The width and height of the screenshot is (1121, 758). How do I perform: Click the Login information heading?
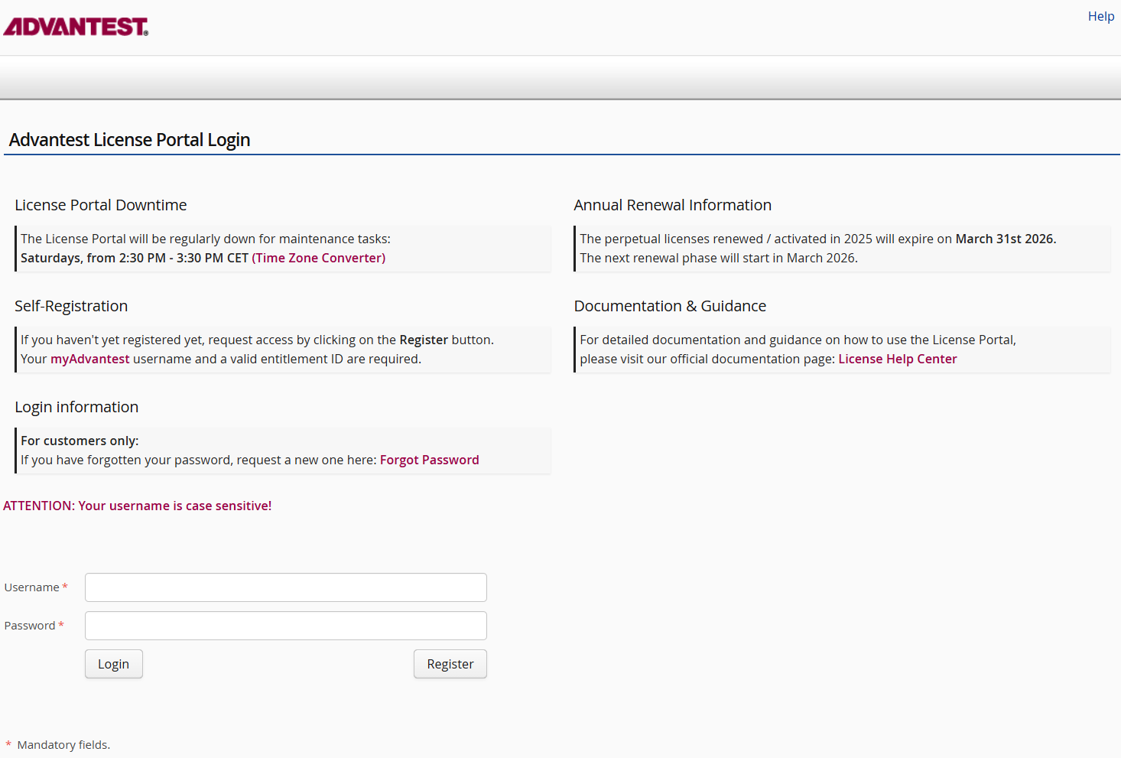76,407
